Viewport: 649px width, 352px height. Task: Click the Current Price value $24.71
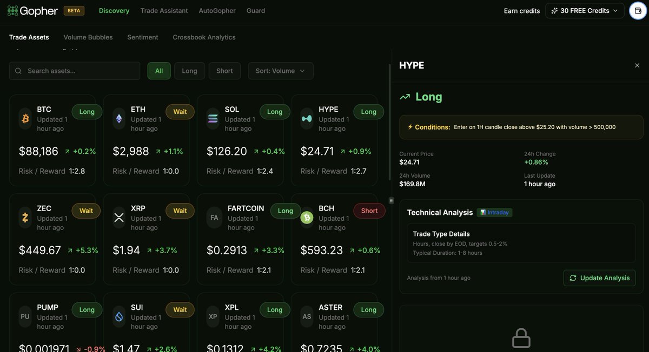click(409, 162)
